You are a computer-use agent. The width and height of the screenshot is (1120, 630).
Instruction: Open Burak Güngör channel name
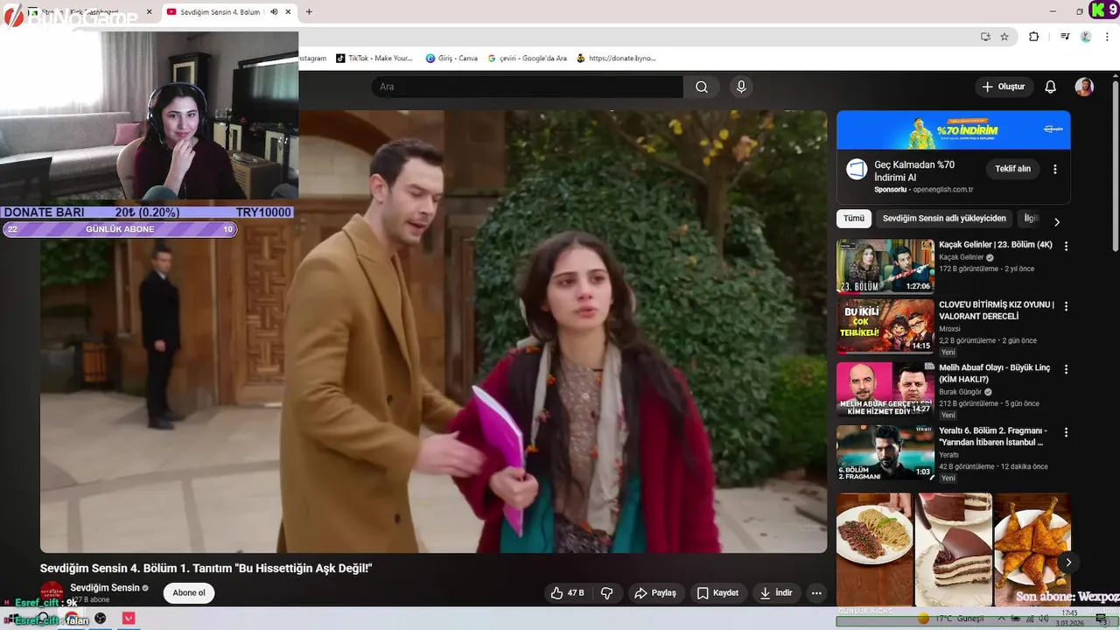[960, 392]
